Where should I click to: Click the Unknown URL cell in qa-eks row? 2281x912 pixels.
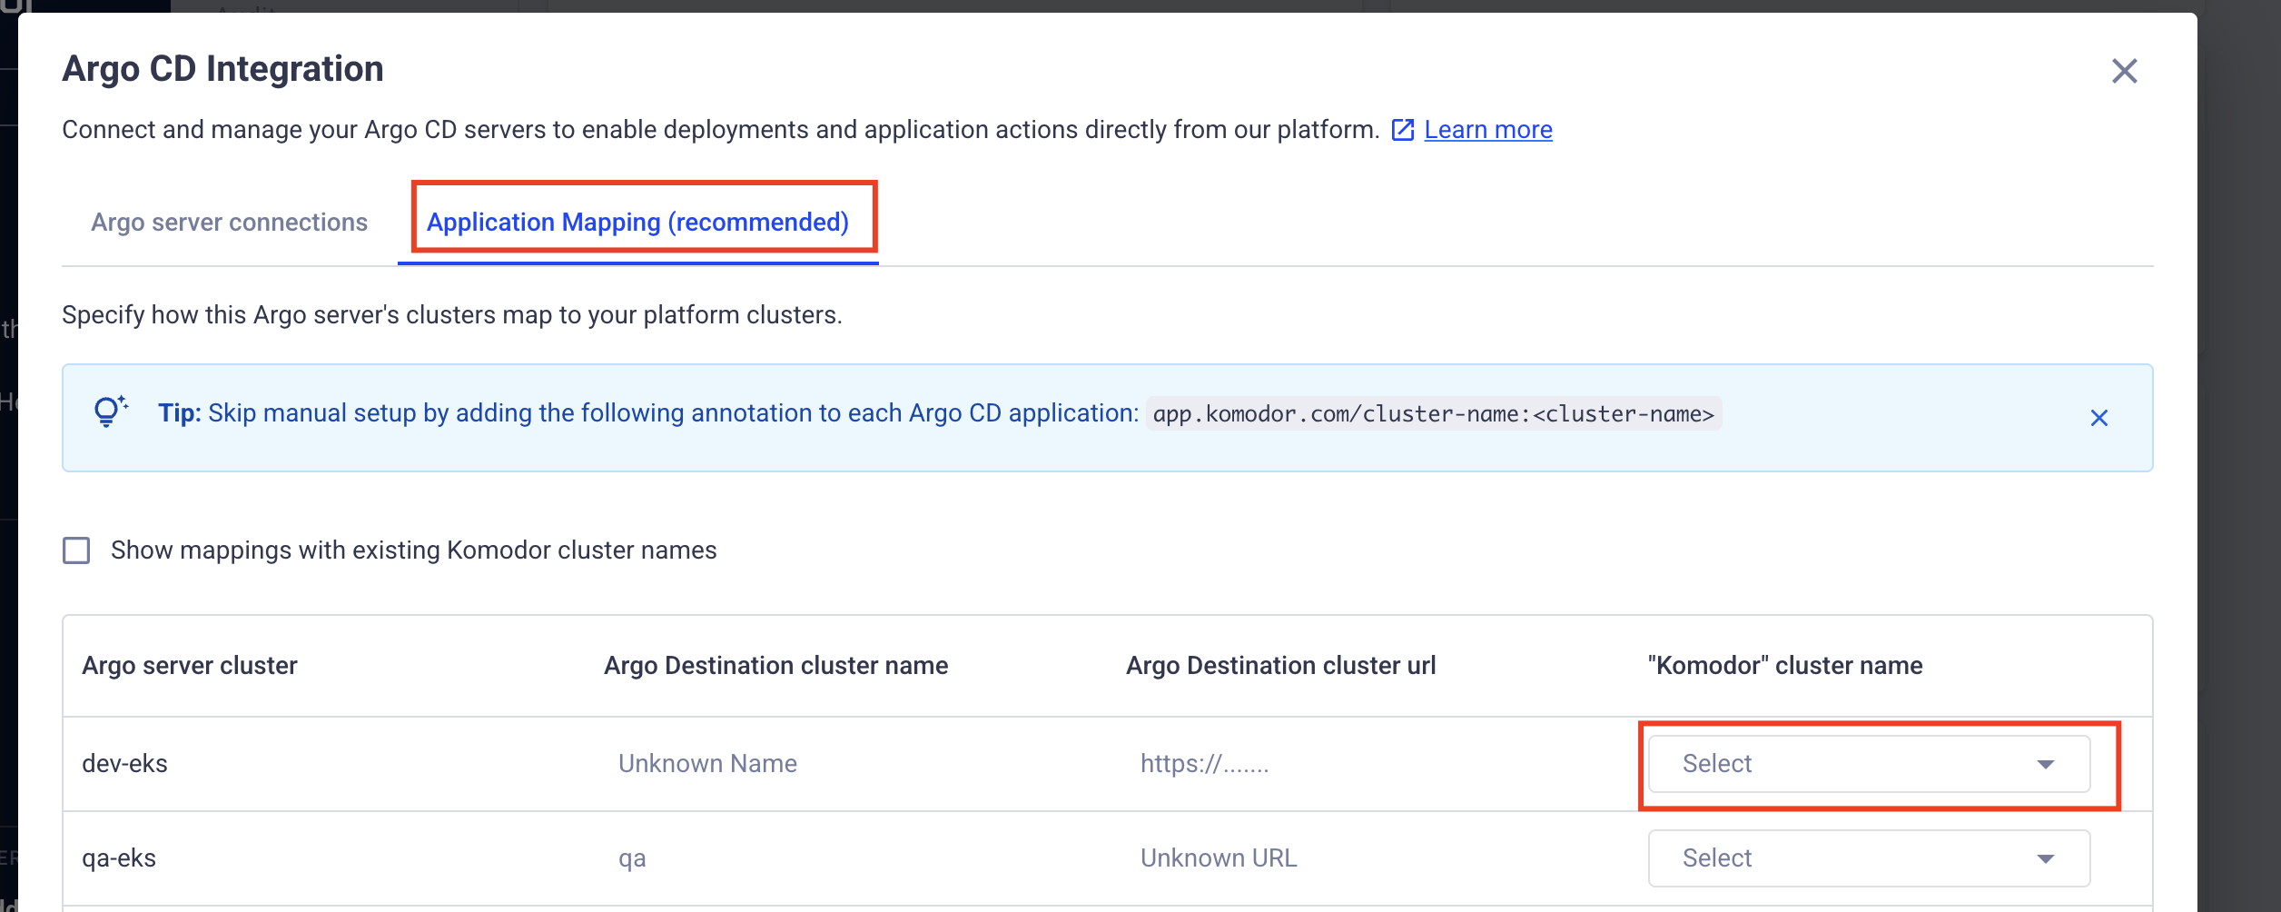(1218, 858)
